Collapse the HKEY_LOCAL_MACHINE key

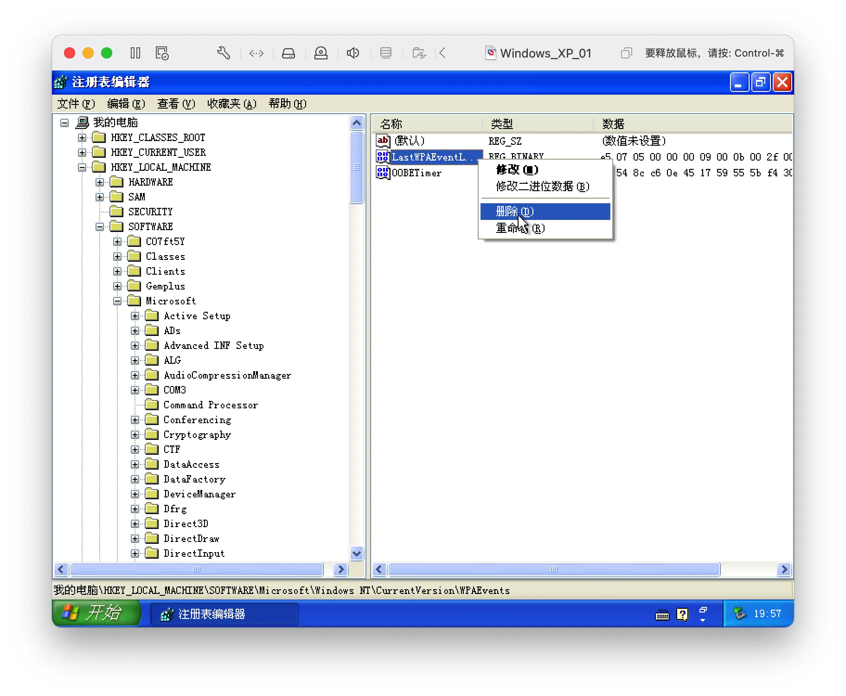(82, 168)
